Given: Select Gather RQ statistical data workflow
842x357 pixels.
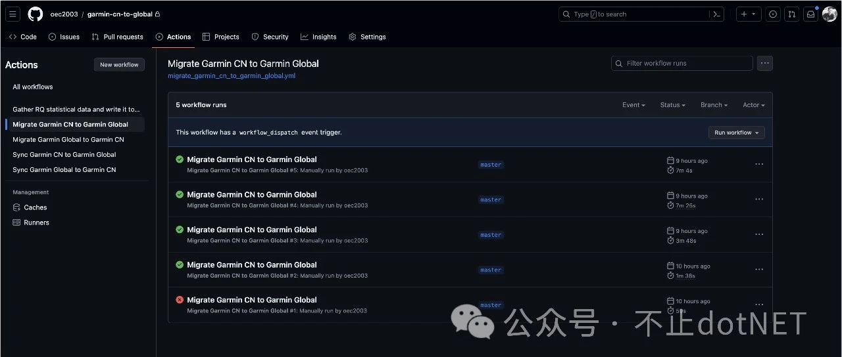Looking at the screenshot, I should [77, 109].
